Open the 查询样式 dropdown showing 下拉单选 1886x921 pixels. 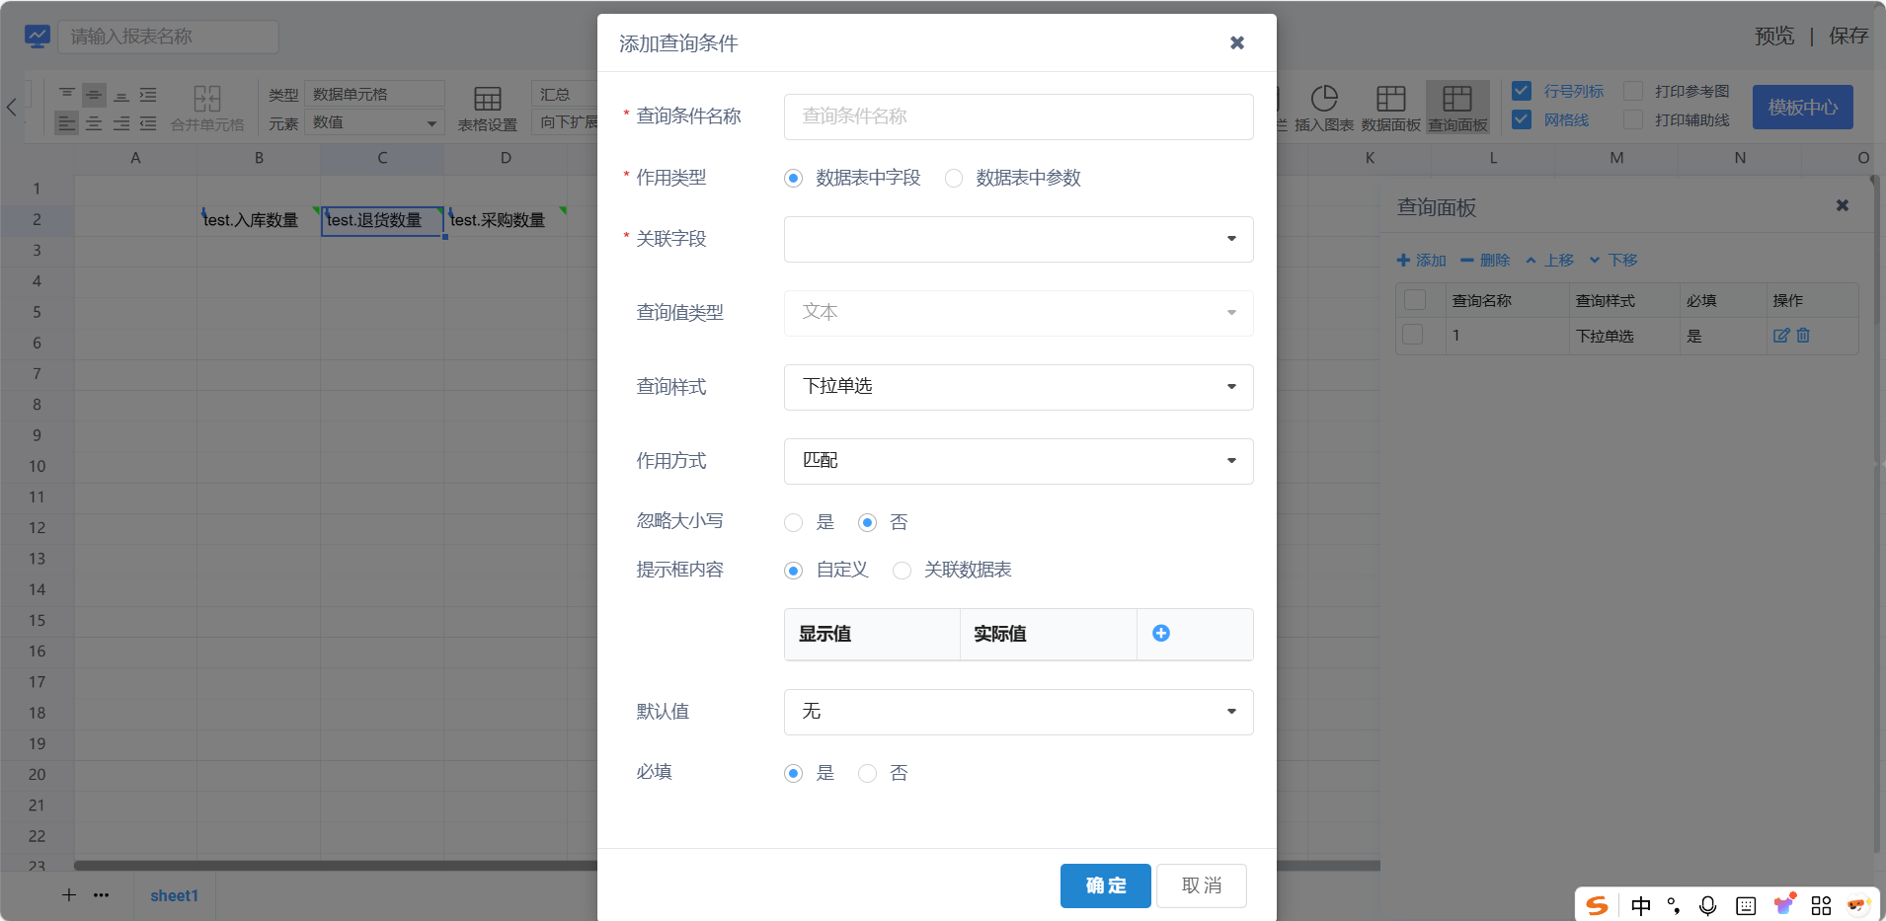[x=1018, y=387]
